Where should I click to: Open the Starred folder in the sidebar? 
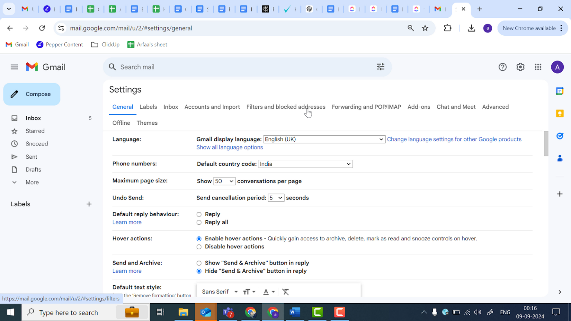tap(35, 131)
